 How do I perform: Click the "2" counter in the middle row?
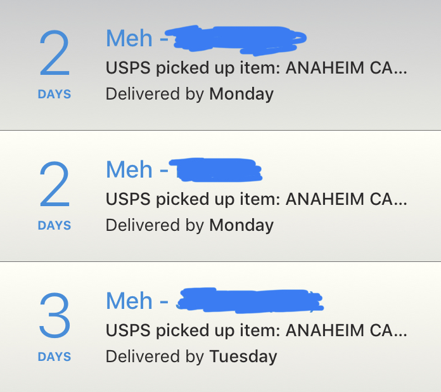coord(54,185)
